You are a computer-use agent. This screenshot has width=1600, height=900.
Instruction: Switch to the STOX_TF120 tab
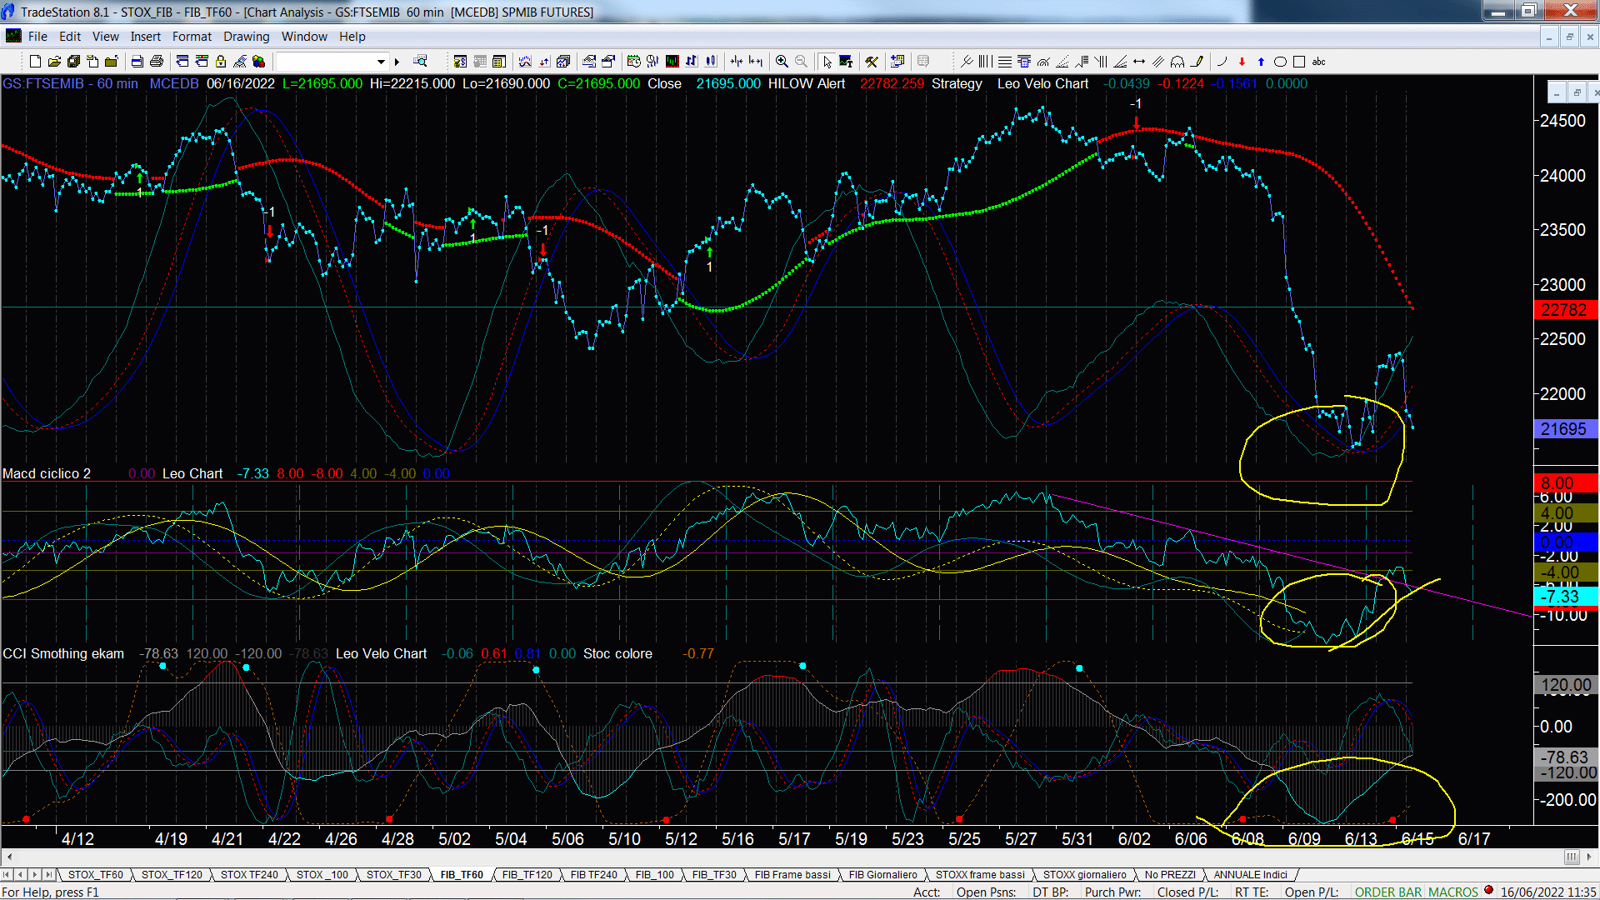[x=172, y=875]
